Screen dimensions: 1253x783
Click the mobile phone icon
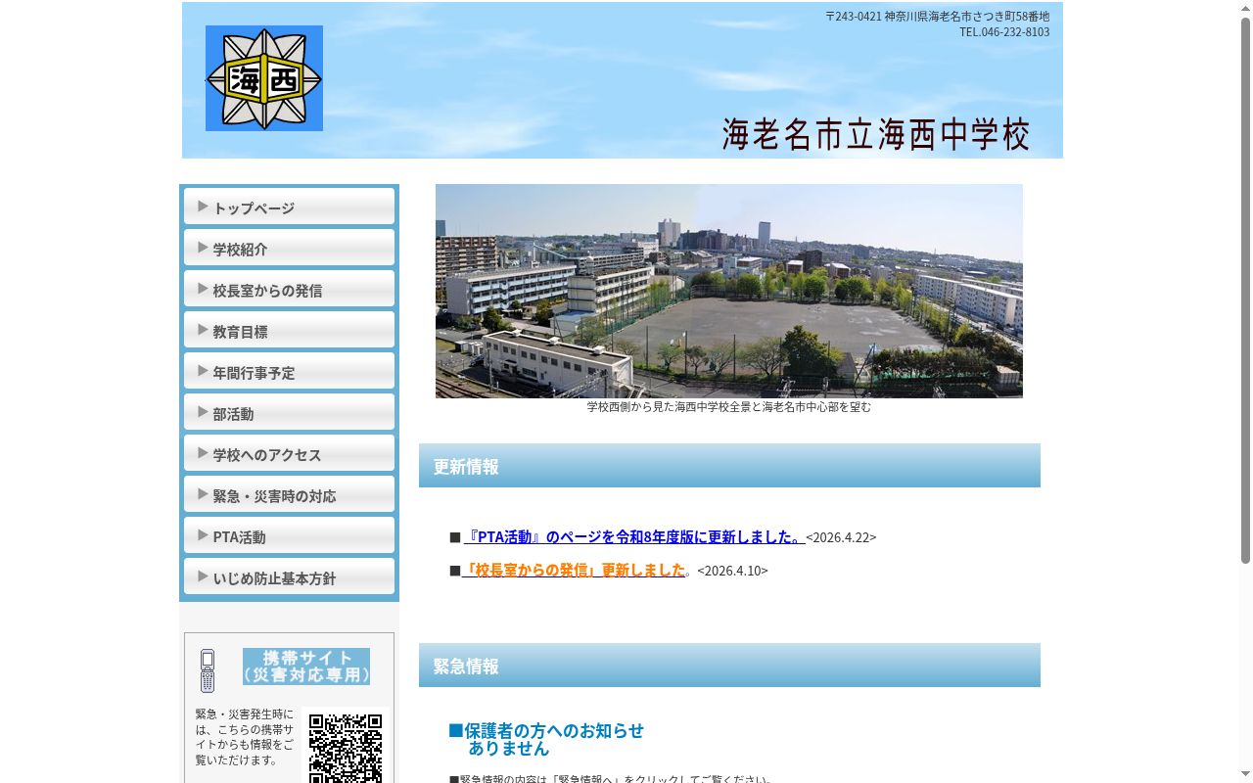(x=208, y=670)
